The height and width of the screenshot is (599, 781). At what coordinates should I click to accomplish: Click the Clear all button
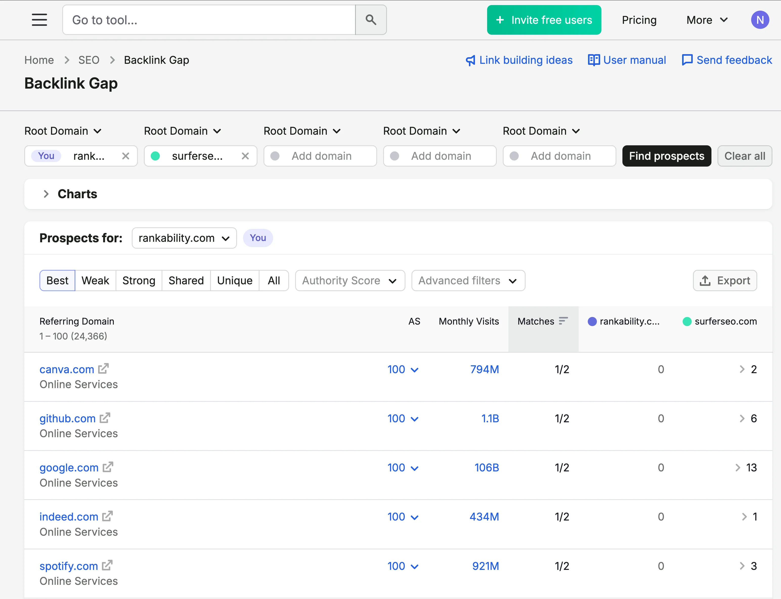pos(745,156)
